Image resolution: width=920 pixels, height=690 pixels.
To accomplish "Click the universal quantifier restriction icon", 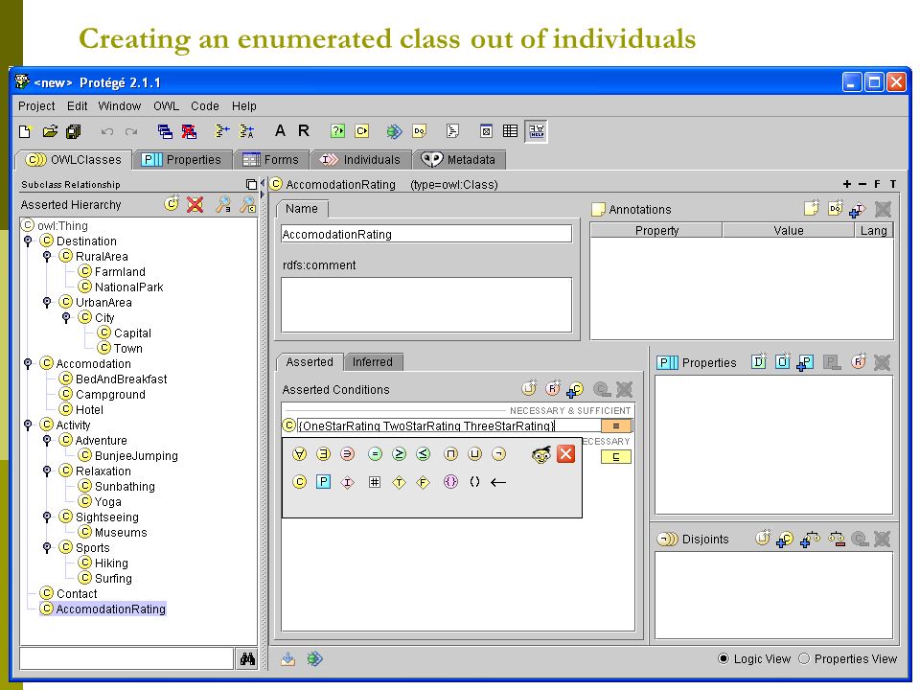I will (x=300, y=453).
